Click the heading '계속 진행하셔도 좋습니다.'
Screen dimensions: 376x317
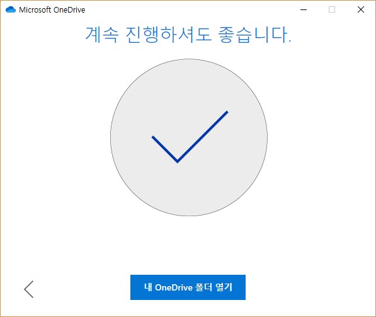[x=188, y=35]
